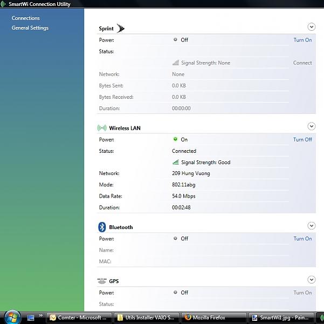Screen dimensions: 324x324
Task: Collapse the Sprint section chevron
Action: (x=311, y=26)
